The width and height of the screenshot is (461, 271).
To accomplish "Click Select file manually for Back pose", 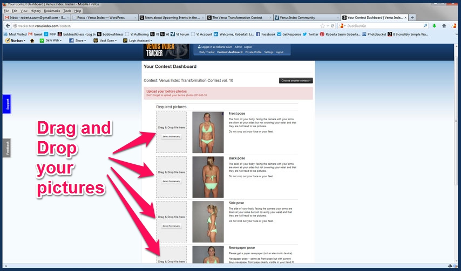I will coord(172,181).
